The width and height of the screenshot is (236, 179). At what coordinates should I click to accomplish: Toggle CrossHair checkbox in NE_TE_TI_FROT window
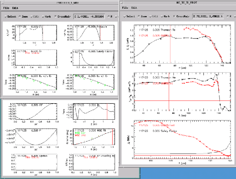pyautogui.click(x=181, y=16)
